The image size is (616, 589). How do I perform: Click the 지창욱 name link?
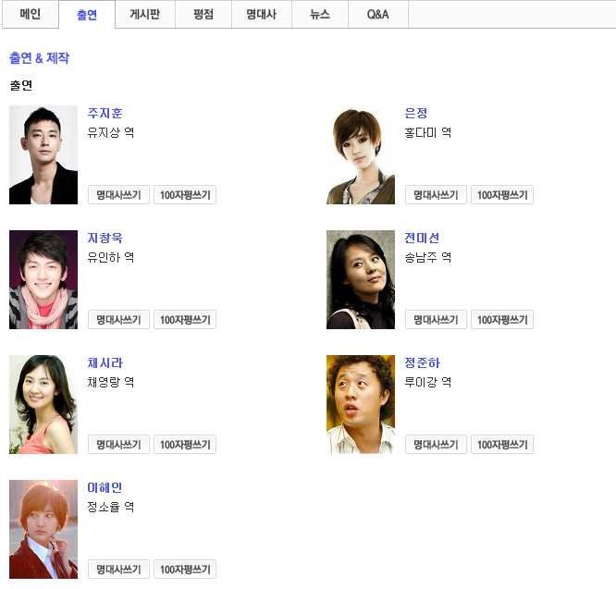(105, 238)
